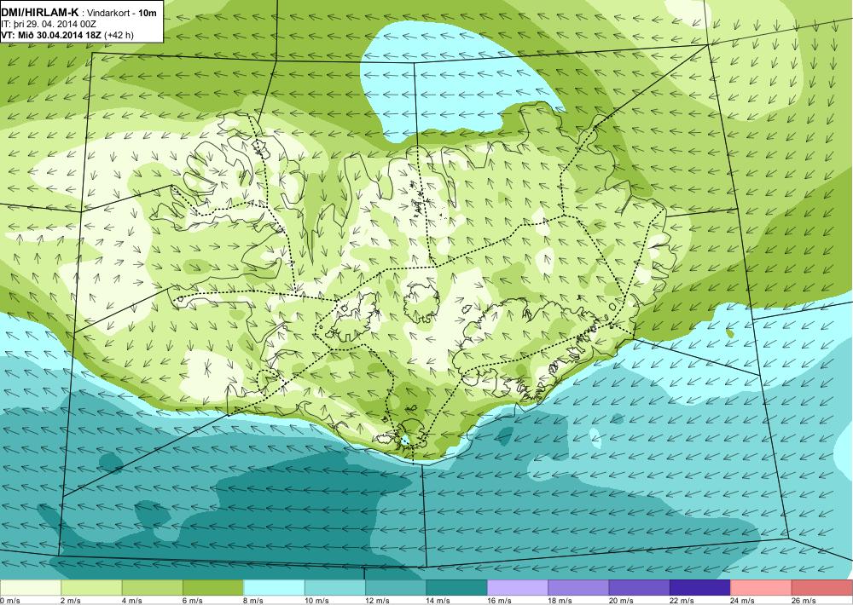Select the lavender 16–18 m/s legend swatch
The width and height of the screenshot is (853, 605).
pyautogui.click(x=518, y=588)
